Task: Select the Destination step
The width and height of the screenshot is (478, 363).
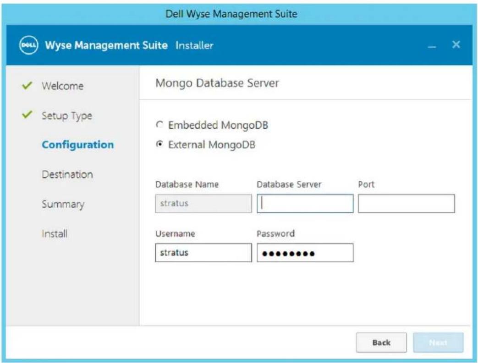Action: [67, 174]
